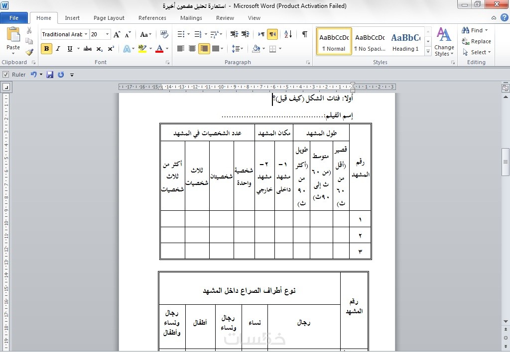Image resolution: width=510 pixels, height=352 pixels.
Task: Click the Save icon in quick access toolbar
Action: pos(50,75)
